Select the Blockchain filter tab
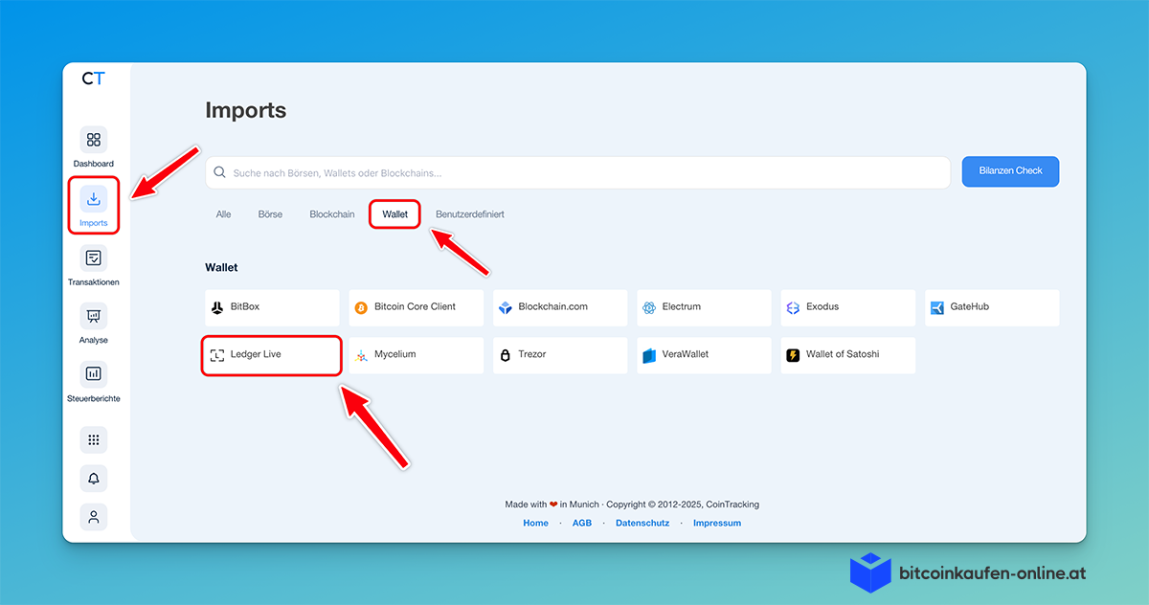This screenshot has width=1149, height=605. click(332, 214)
